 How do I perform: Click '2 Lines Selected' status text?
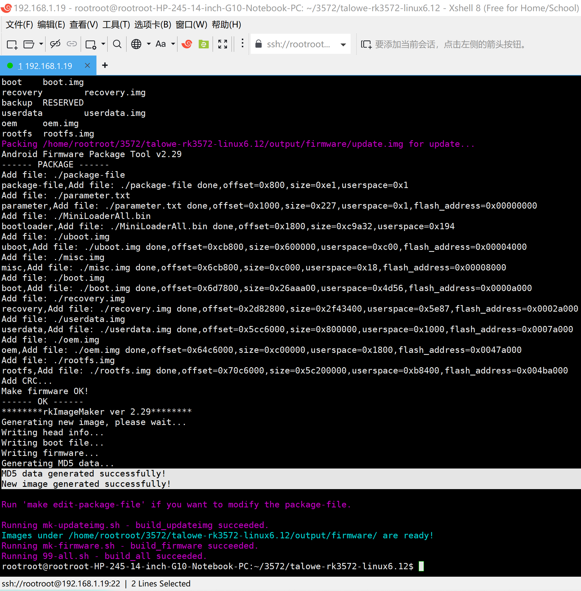[x=161, y=584]
